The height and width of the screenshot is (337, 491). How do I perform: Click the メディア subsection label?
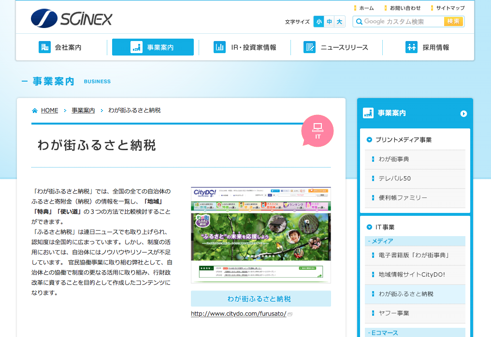(x=415, y=241)
